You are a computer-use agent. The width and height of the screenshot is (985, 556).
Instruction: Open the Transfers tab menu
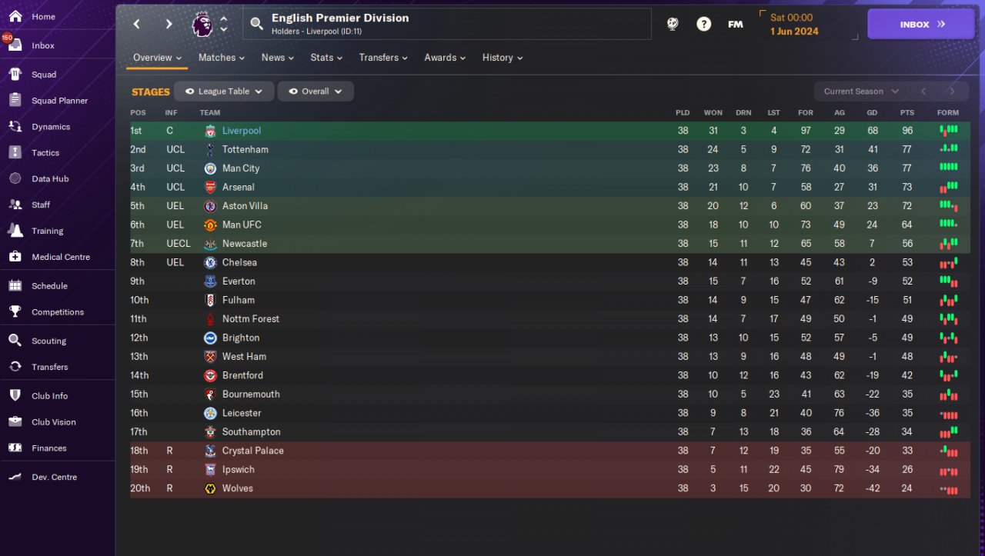383,58
